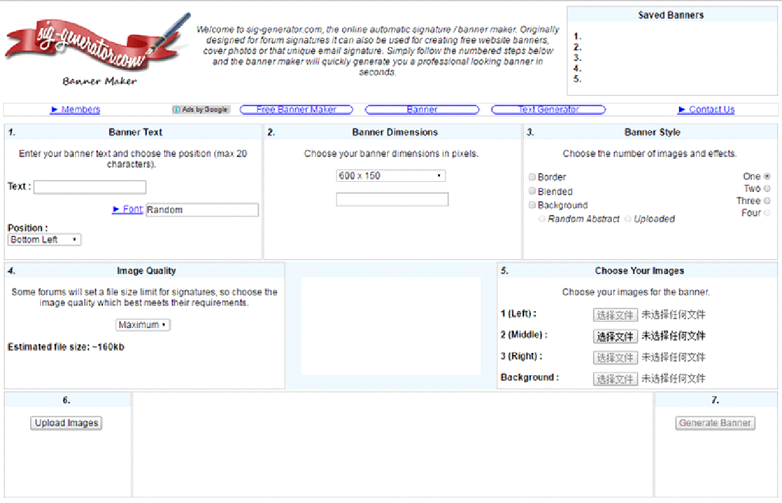Select the Four images radio button
Screen dimensions: 782x503
[767, 213]
